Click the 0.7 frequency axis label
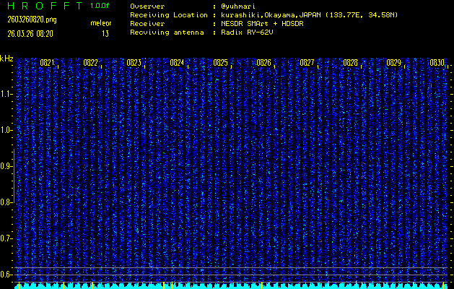Image resolution: width=454 pixels, height=289 pixels. 6,238
